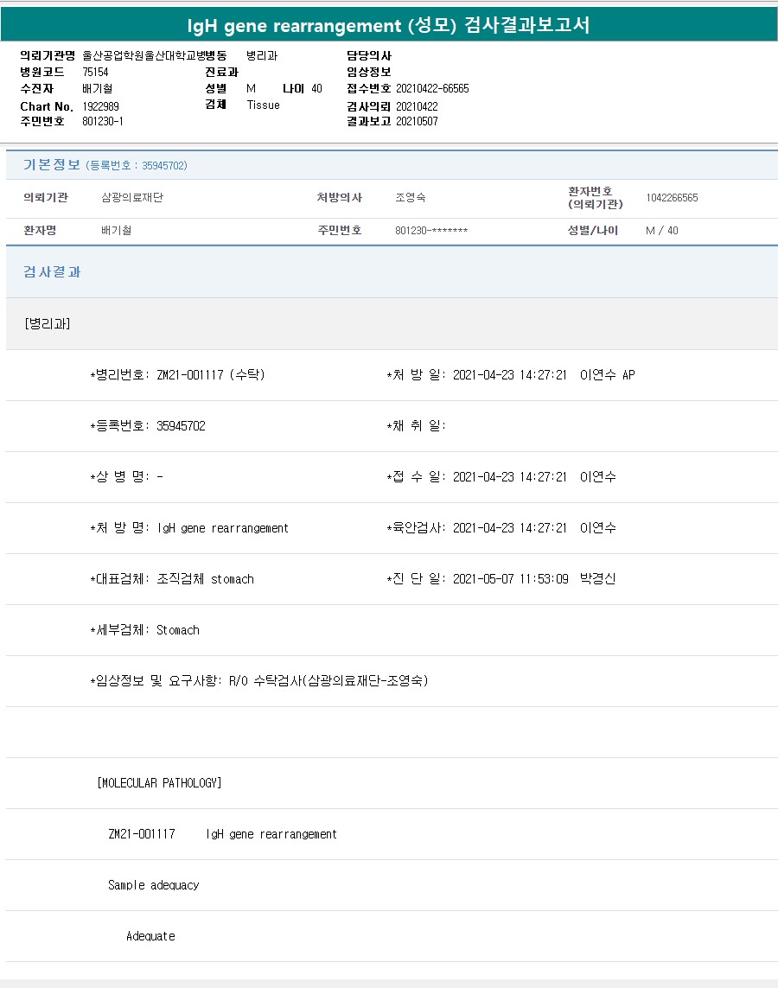
Task: Select the prescribing doctor name 조영숙
Action: click(x=411, y=198)
